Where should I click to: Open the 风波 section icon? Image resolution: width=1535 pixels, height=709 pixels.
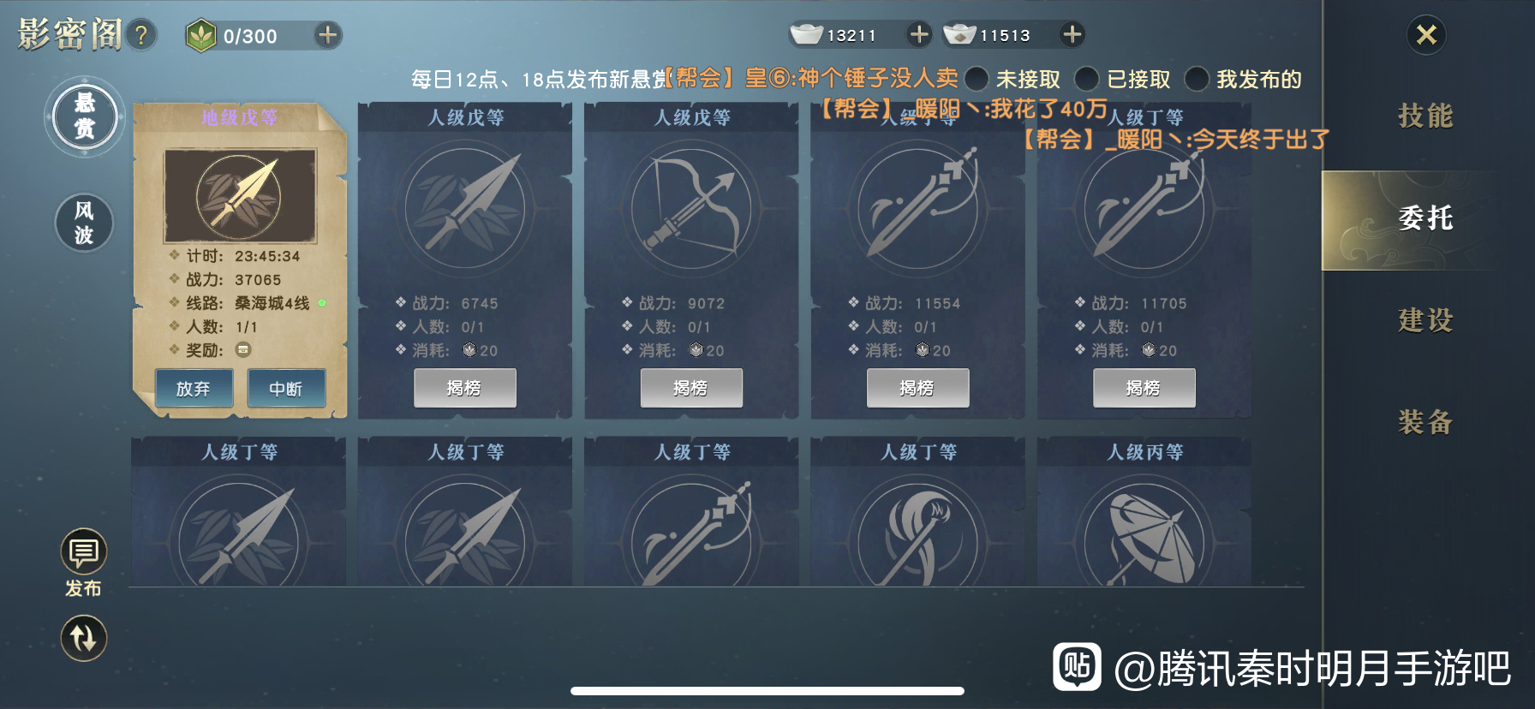[x=84, y=223]
